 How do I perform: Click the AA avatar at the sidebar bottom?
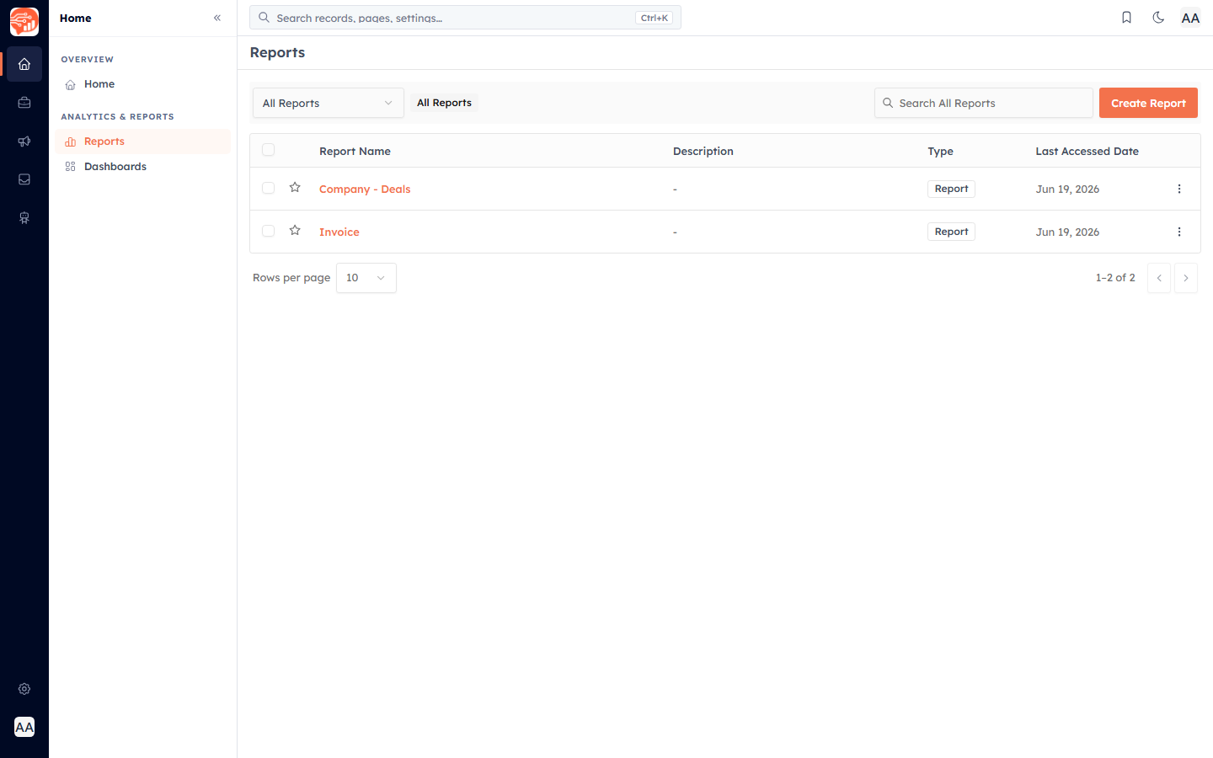pyautogui.click(x=24, y=727)
